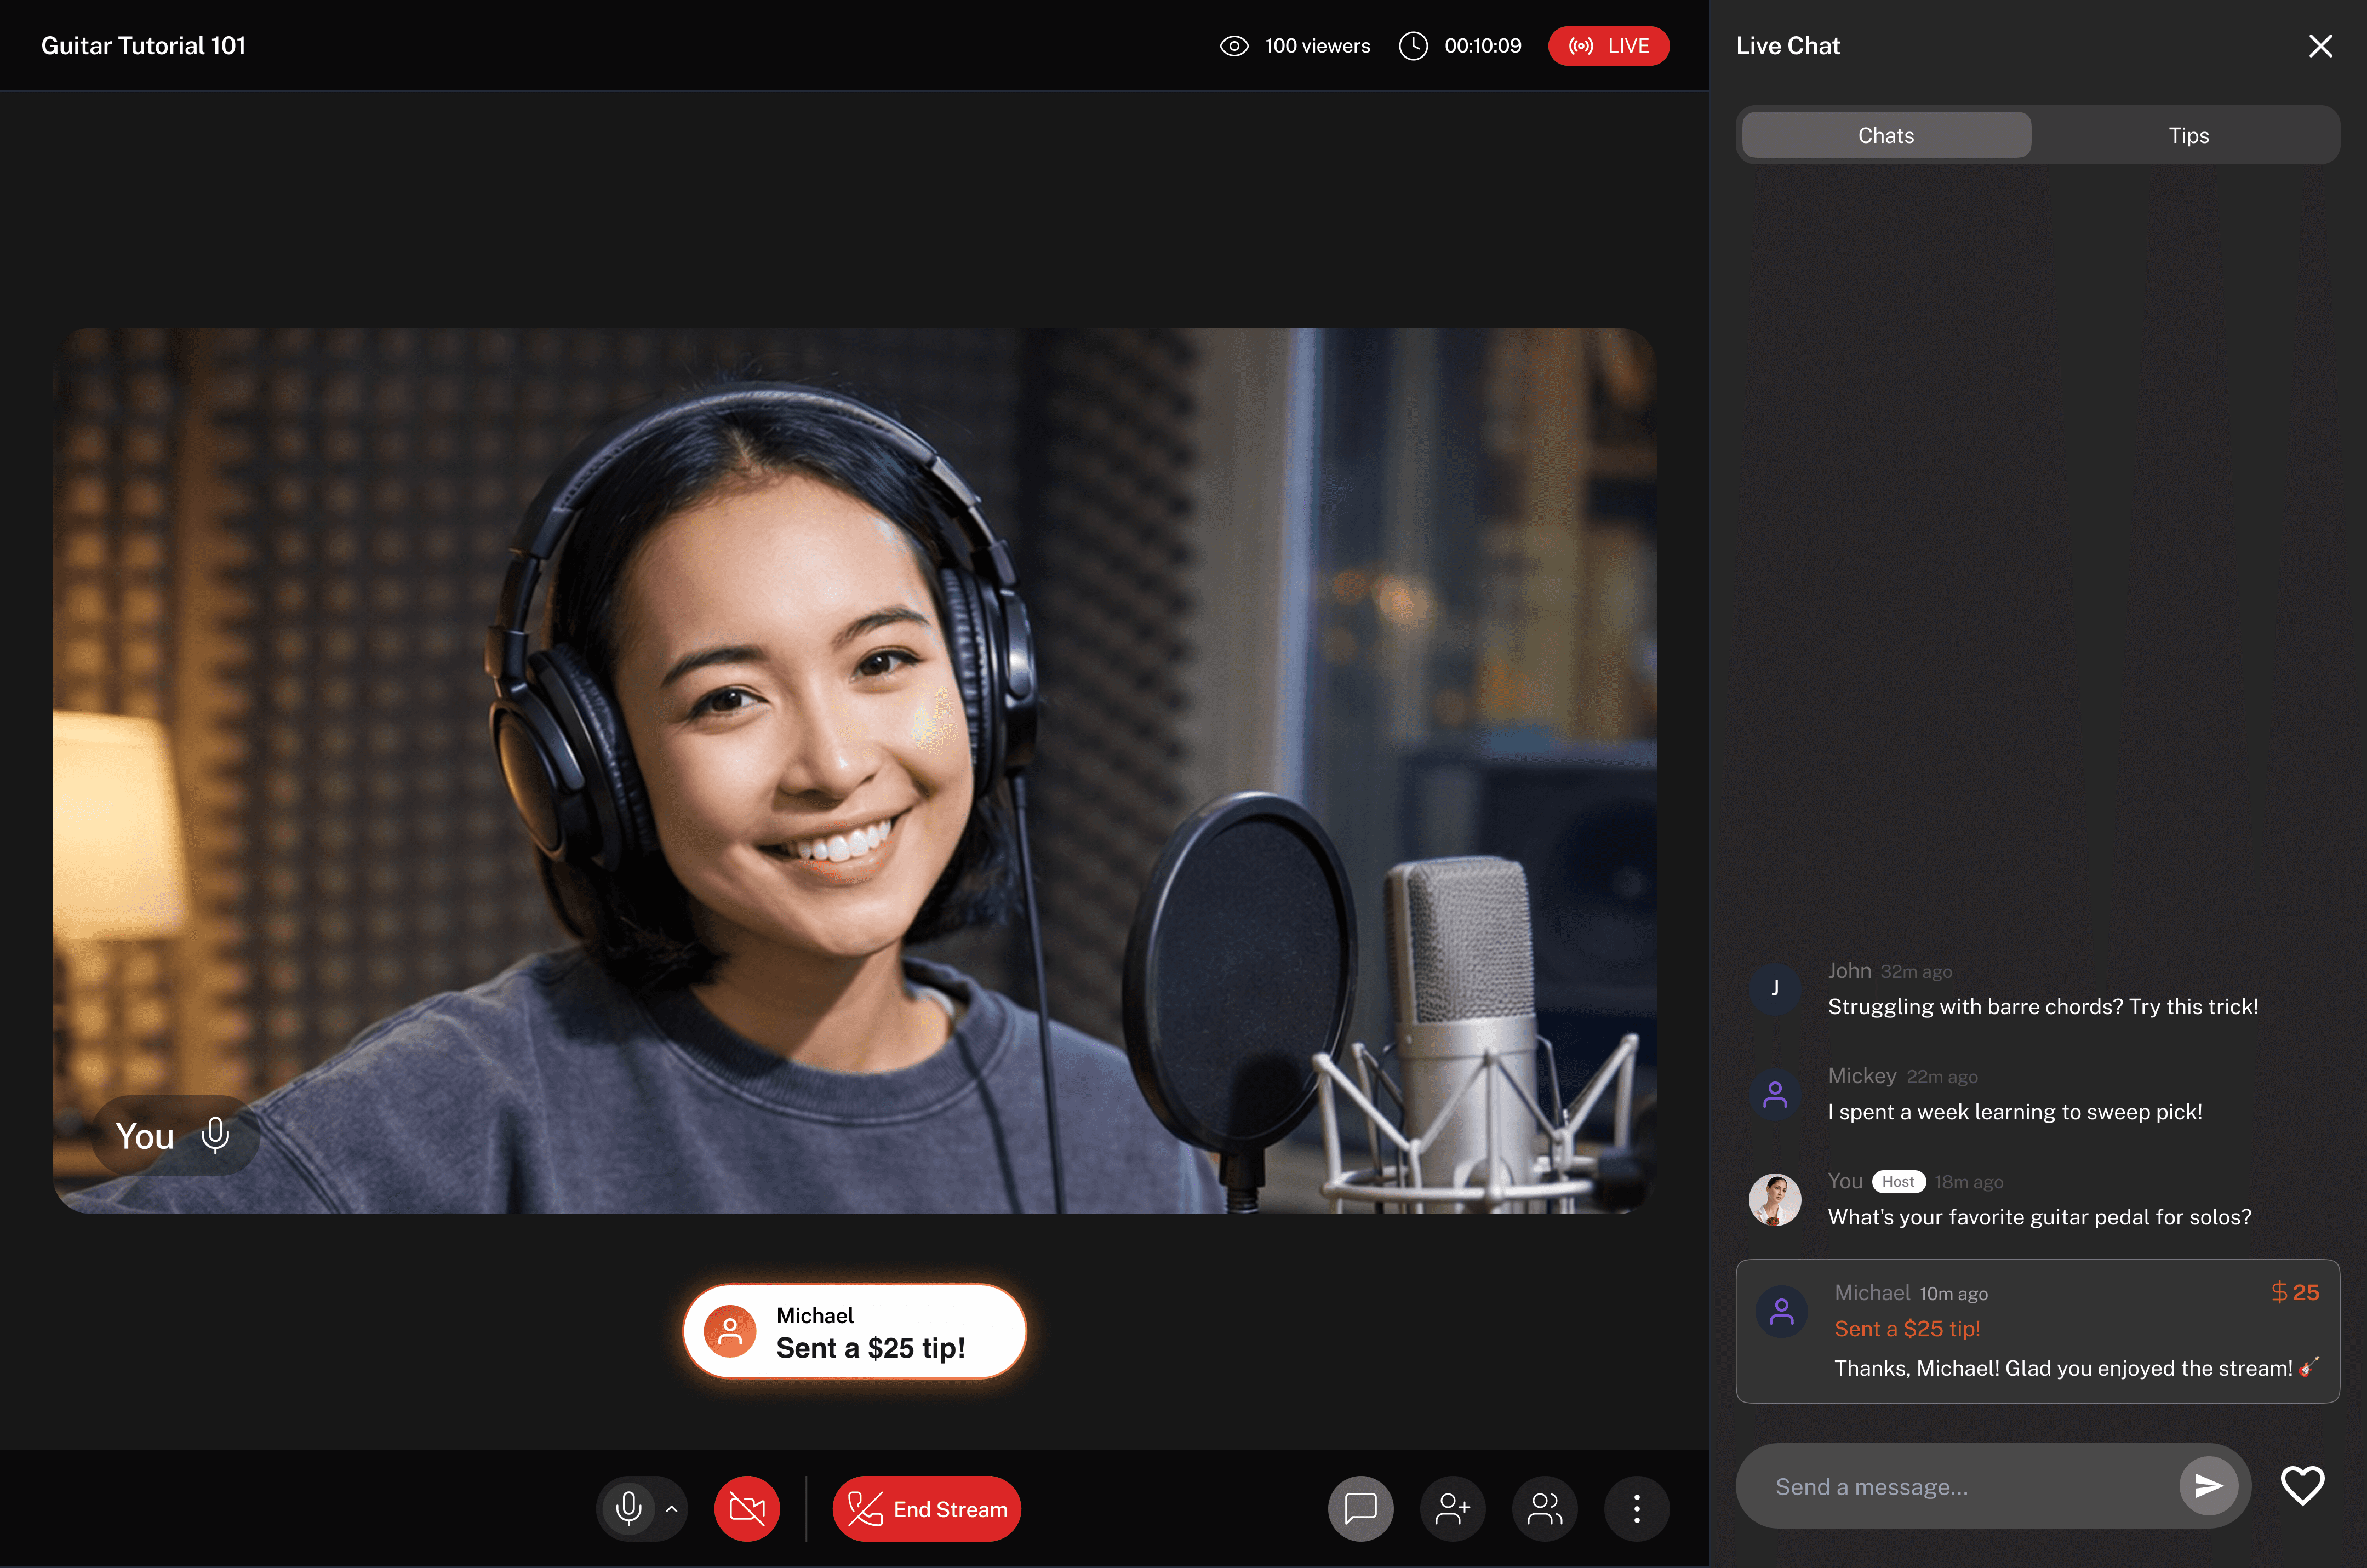Click the Guitar Tutorial 101 title
Viewport: 2367px width, 1568px height.
(x=143, y=46)
